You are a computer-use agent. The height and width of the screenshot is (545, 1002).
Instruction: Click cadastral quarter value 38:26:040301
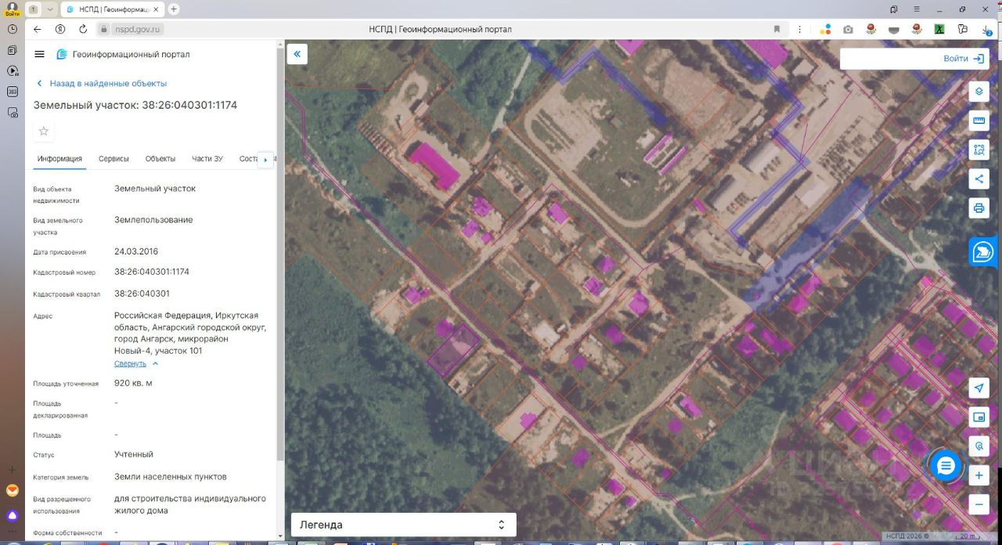pyautogui.click(x=142, y=294)
